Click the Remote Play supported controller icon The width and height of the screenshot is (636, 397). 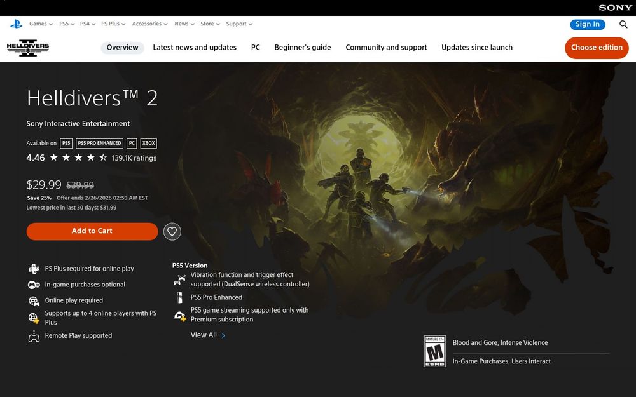pos(34,336)
